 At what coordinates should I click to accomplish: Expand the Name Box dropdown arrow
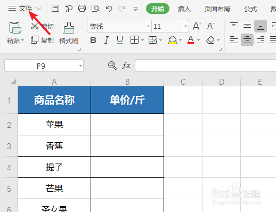coord(80,66)
